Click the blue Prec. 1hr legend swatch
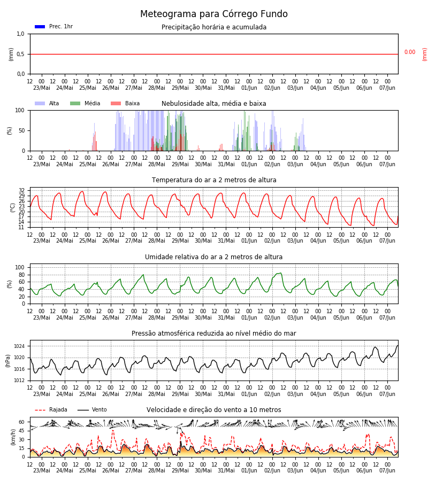This screenshot has height=481, width=428. tap(40, 27)
